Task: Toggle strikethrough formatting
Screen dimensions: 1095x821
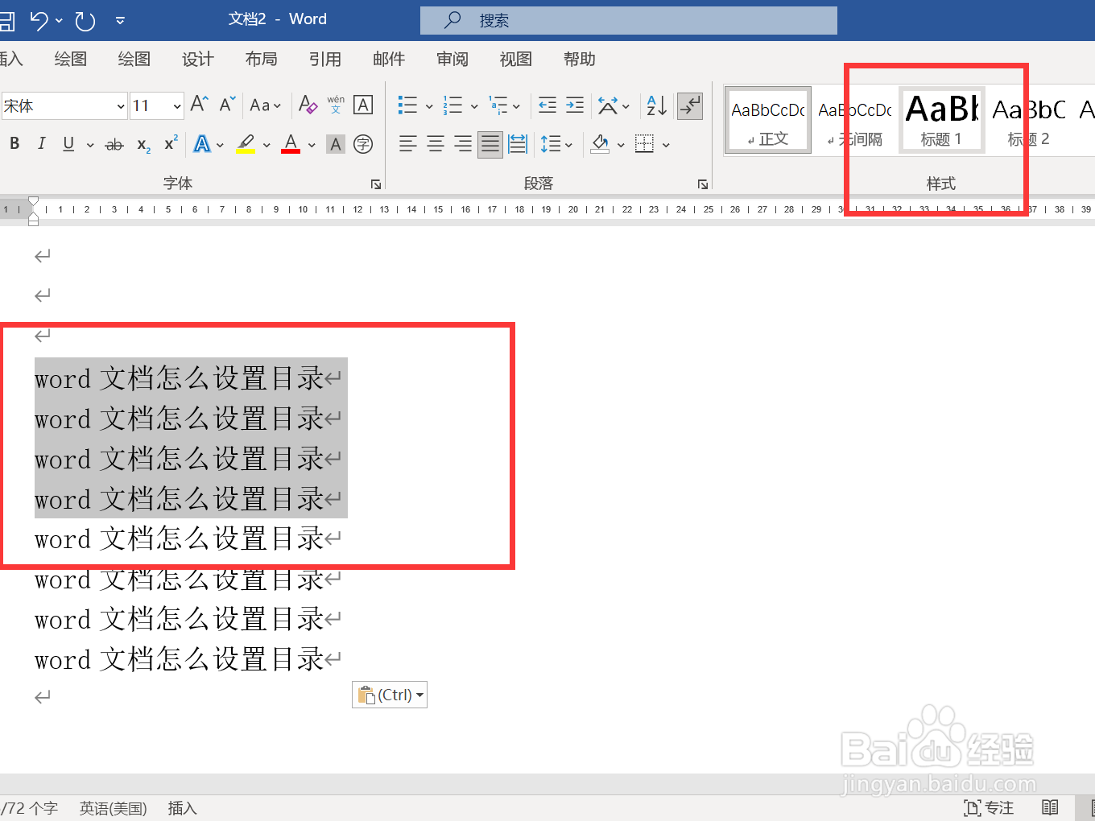Action: [114, 145]
